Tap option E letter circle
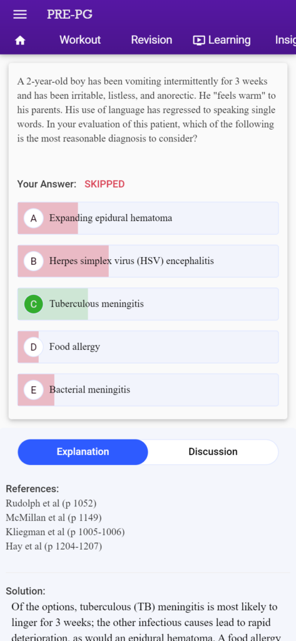The width and height of the screenshot is (296, 641). 34,390
